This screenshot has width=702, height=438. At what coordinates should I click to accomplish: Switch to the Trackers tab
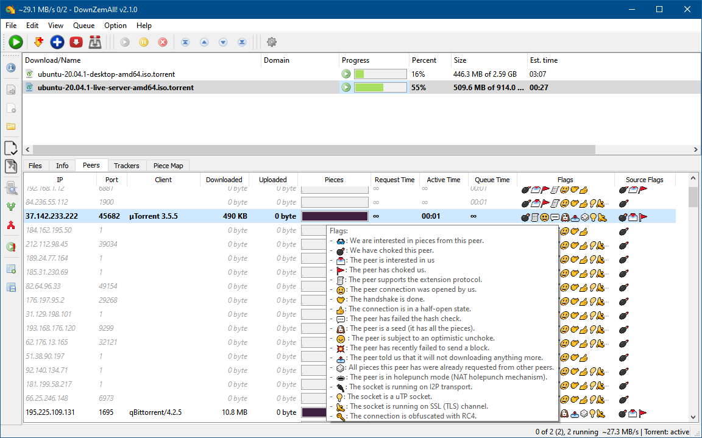tap(127, 166)
